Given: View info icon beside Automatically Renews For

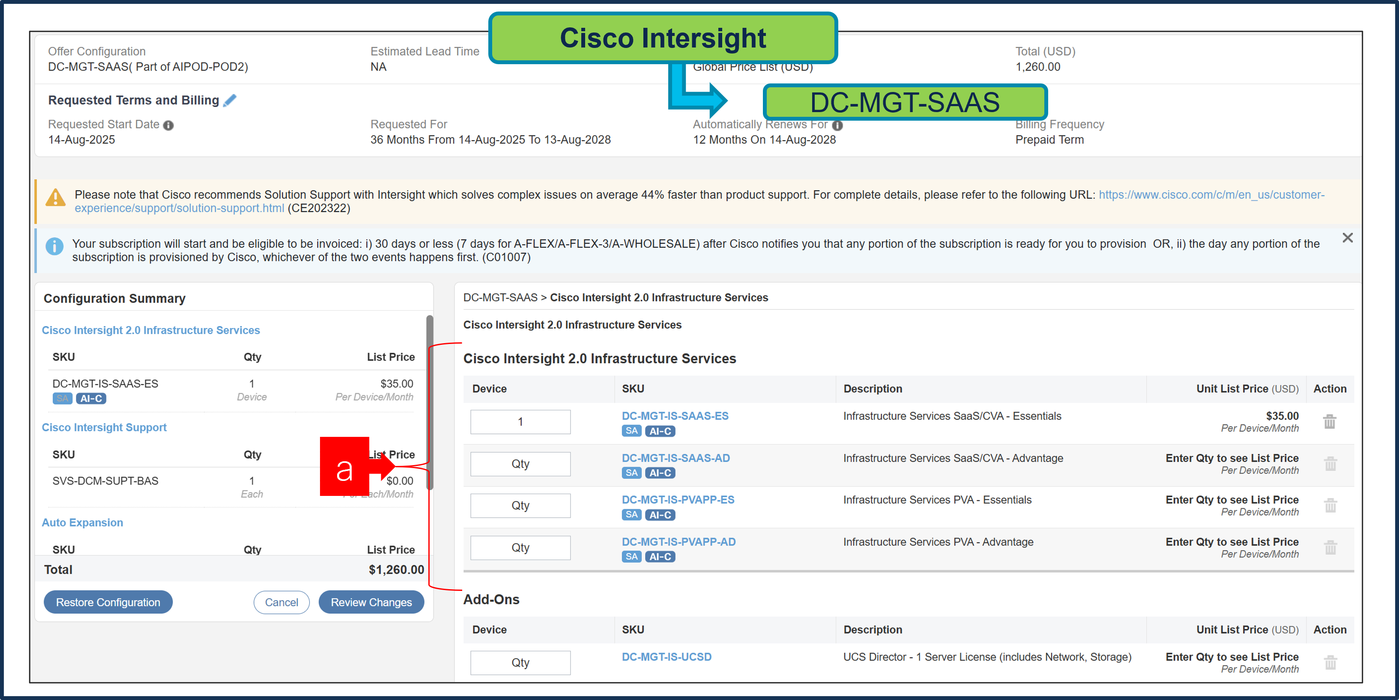Looking at the screenshot, I should 837,125.
